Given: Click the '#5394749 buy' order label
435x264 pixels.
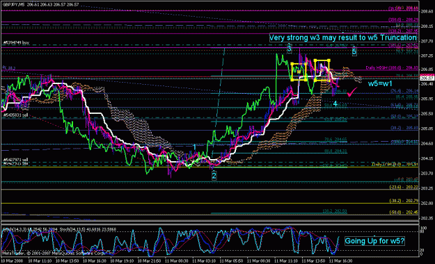Looking at the screenshot, I should [16, 42].
